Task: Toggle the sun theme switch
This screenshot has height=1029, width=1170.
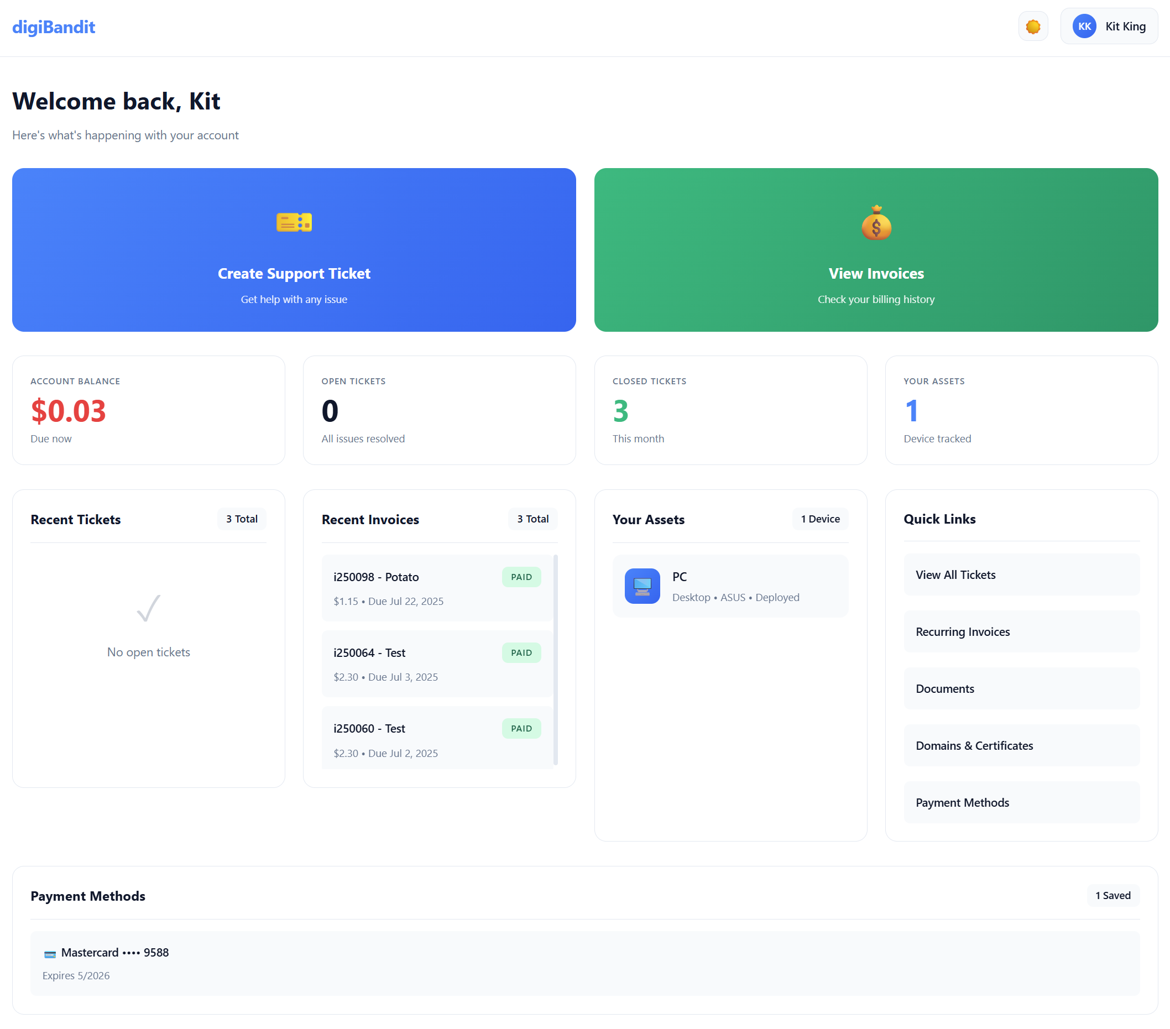Action: pos(1033,27)
